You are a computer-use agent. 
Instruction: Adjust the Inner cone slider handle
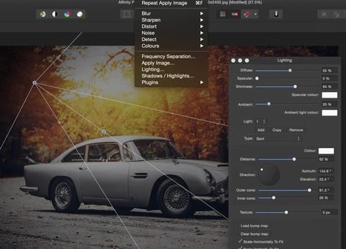click(273, 198)
